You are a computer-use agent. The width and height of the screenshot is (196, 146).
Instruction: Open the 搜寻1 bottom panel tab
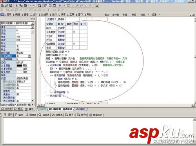[70, 115]
